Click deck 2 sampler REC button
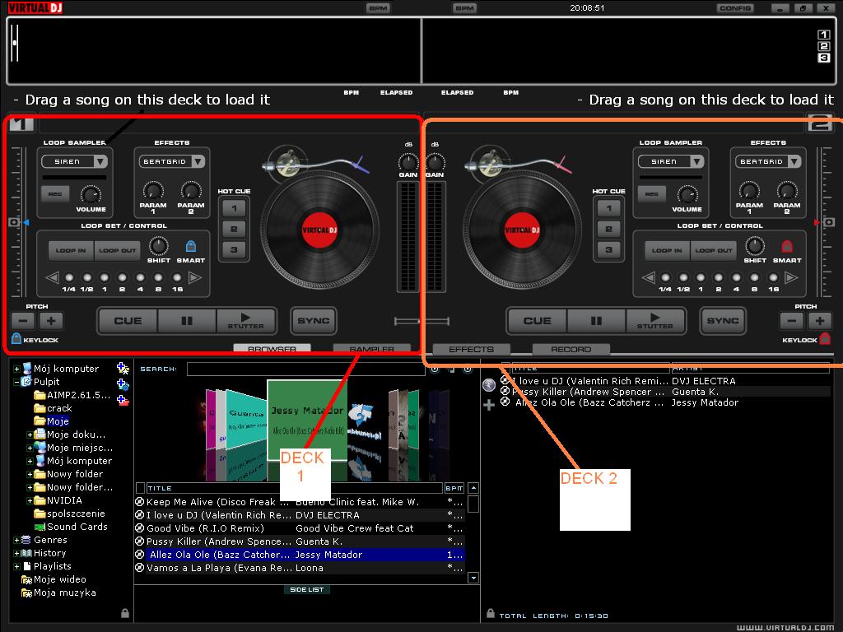 pos(652,194)
